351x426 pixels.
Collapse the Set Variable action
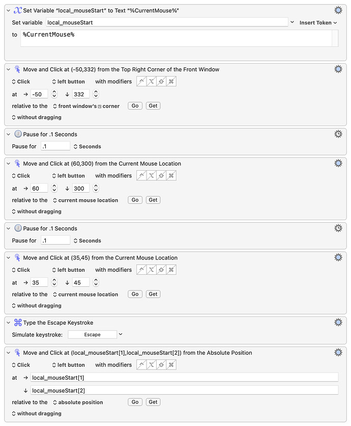(x=9, y=11)
